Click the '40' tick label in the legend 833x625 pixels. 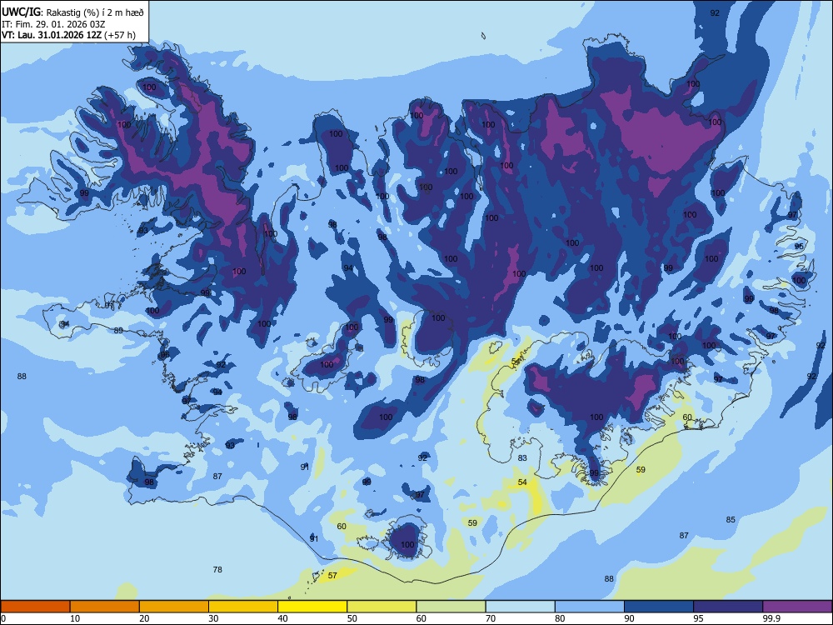(282, 618)
